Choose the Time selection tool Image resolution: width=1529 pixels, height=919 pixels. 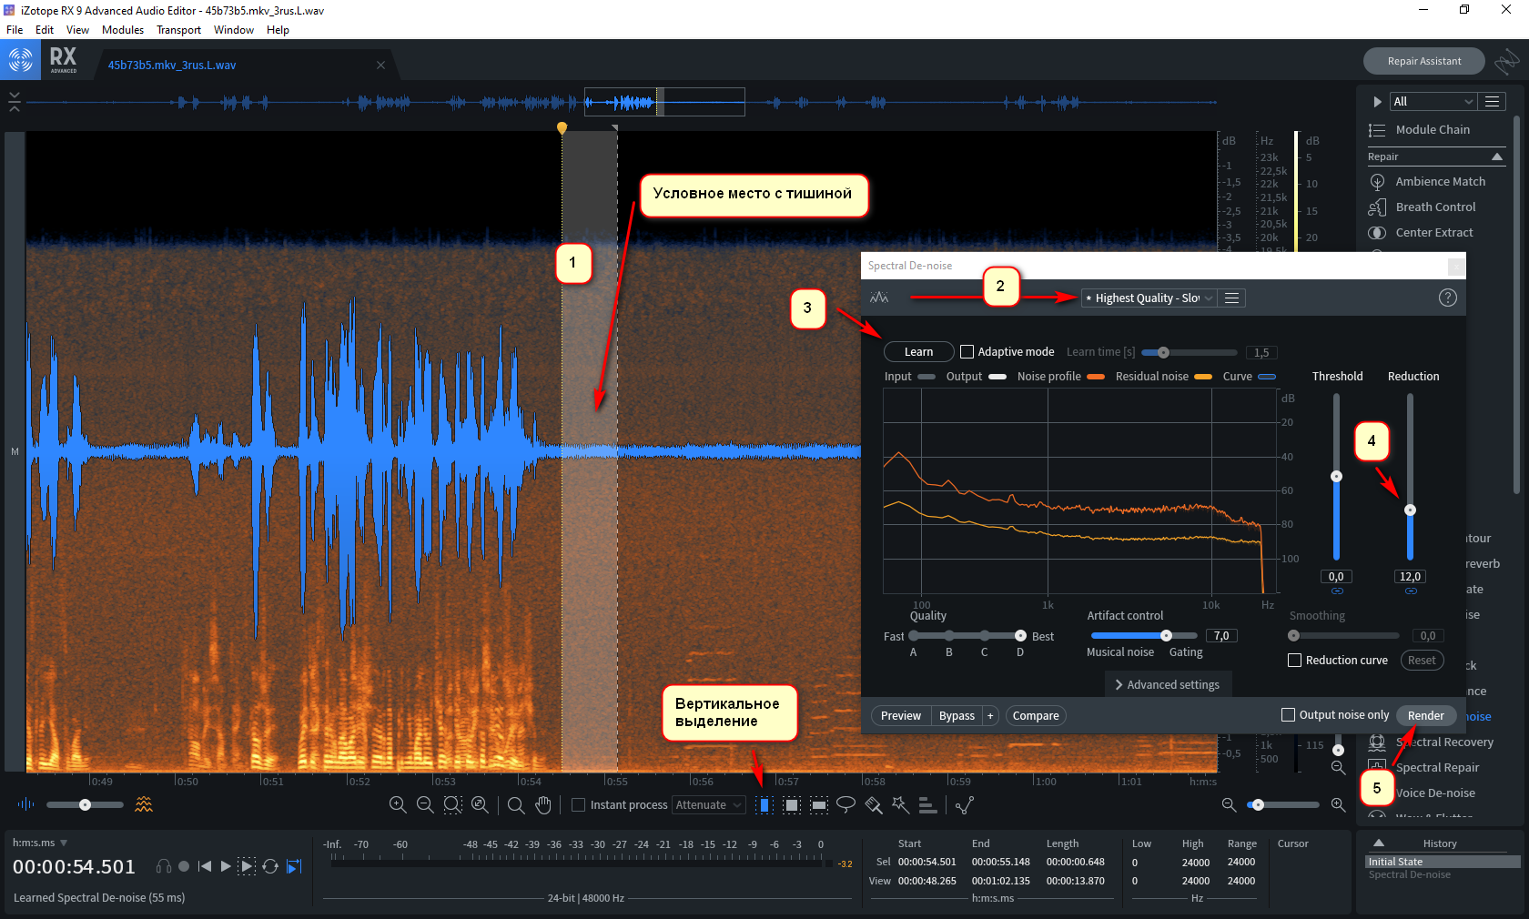point(764,804)
